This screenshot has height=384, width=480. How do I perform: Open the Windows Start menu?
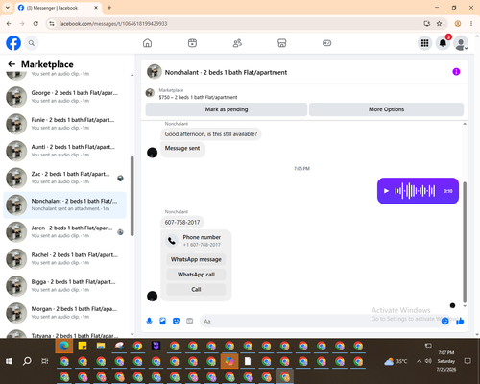tap(9, 361)
